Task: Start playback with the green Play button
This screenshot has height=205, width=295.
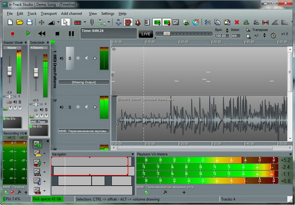Action: [x=28, y=33]
